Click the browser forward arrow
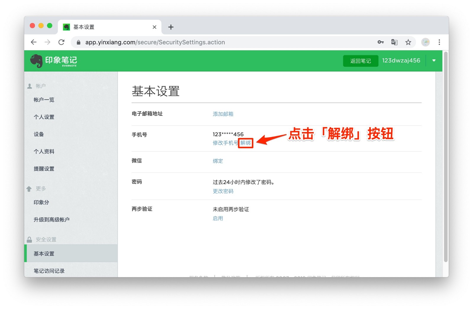Image resolution: width=473 pixels, height=309 pixels. (x=47, y=42)
